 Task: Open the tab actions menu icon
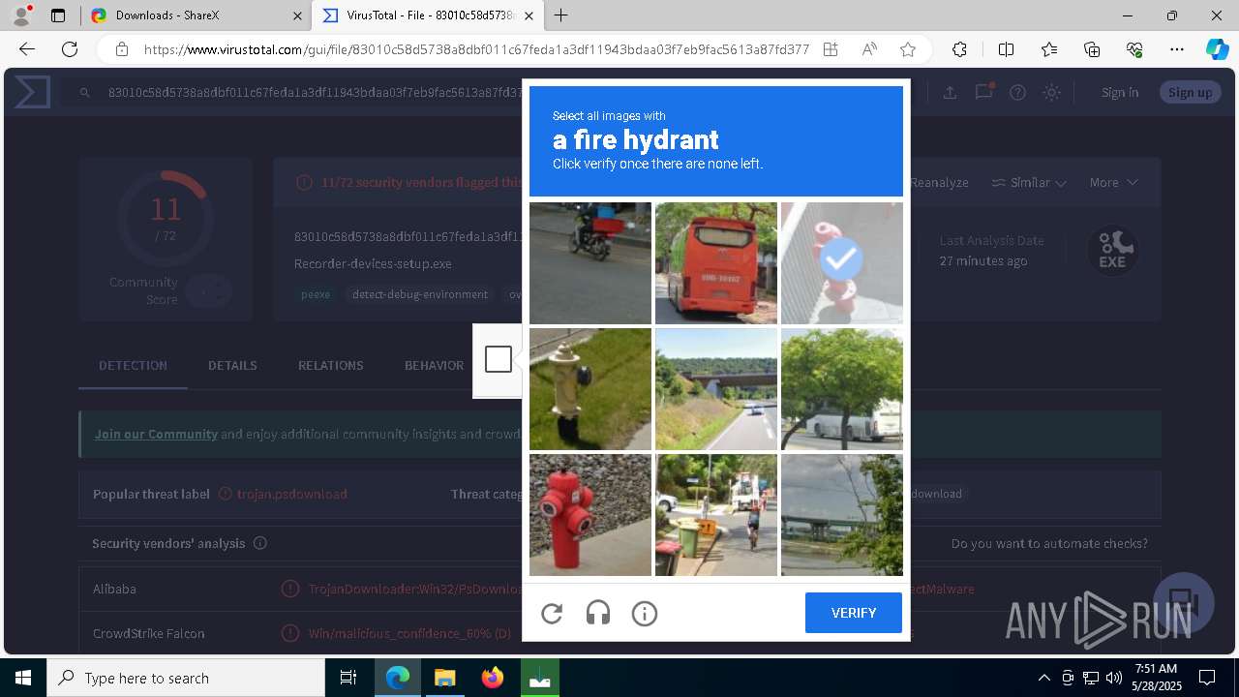[x=58, y=15]
